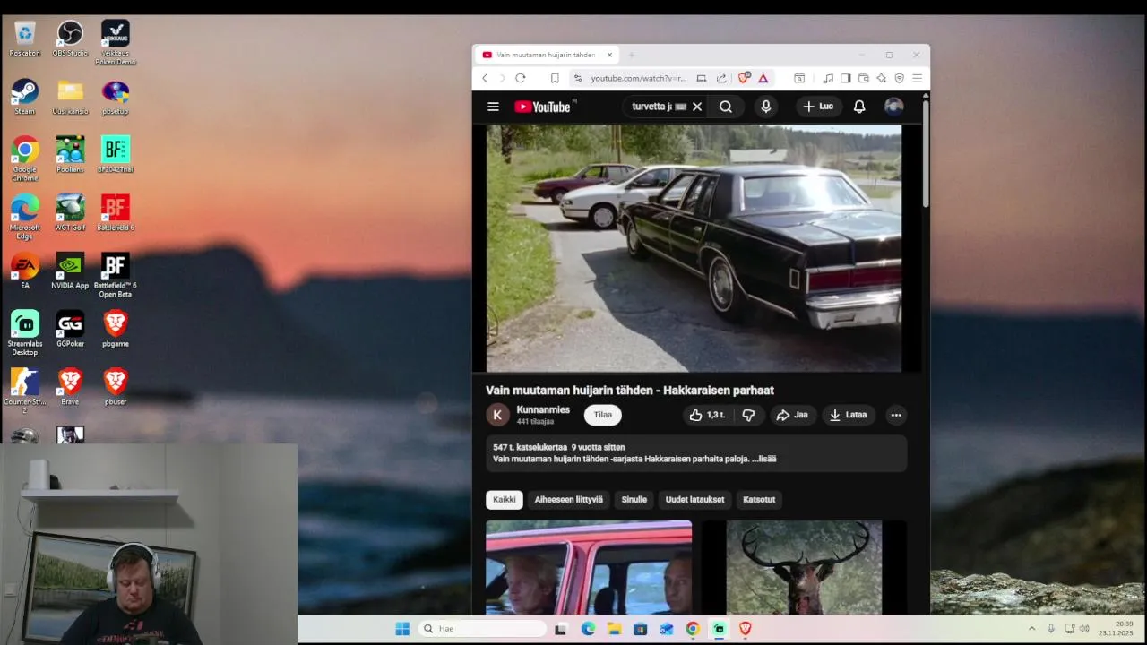Start voice search with the microphone icon
1147x645 pixels.
coord(765,107)
